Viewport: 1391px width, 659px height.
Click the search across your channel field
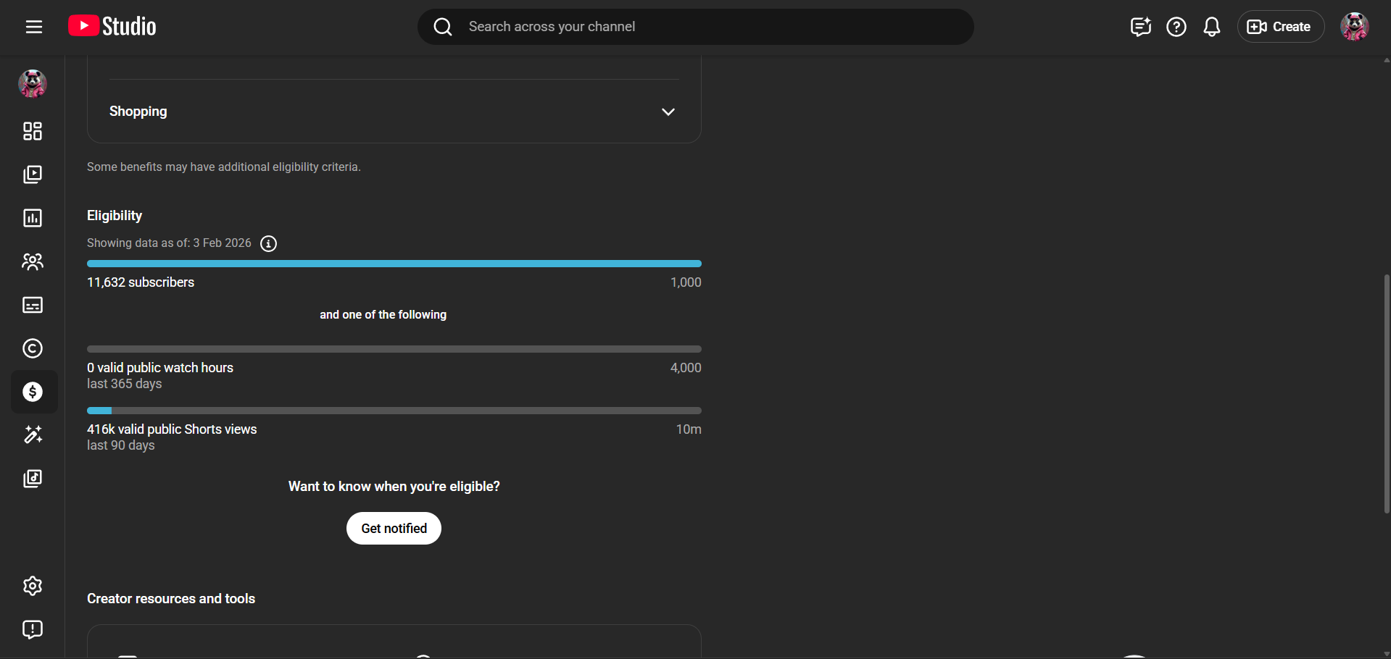coord(696,27)
